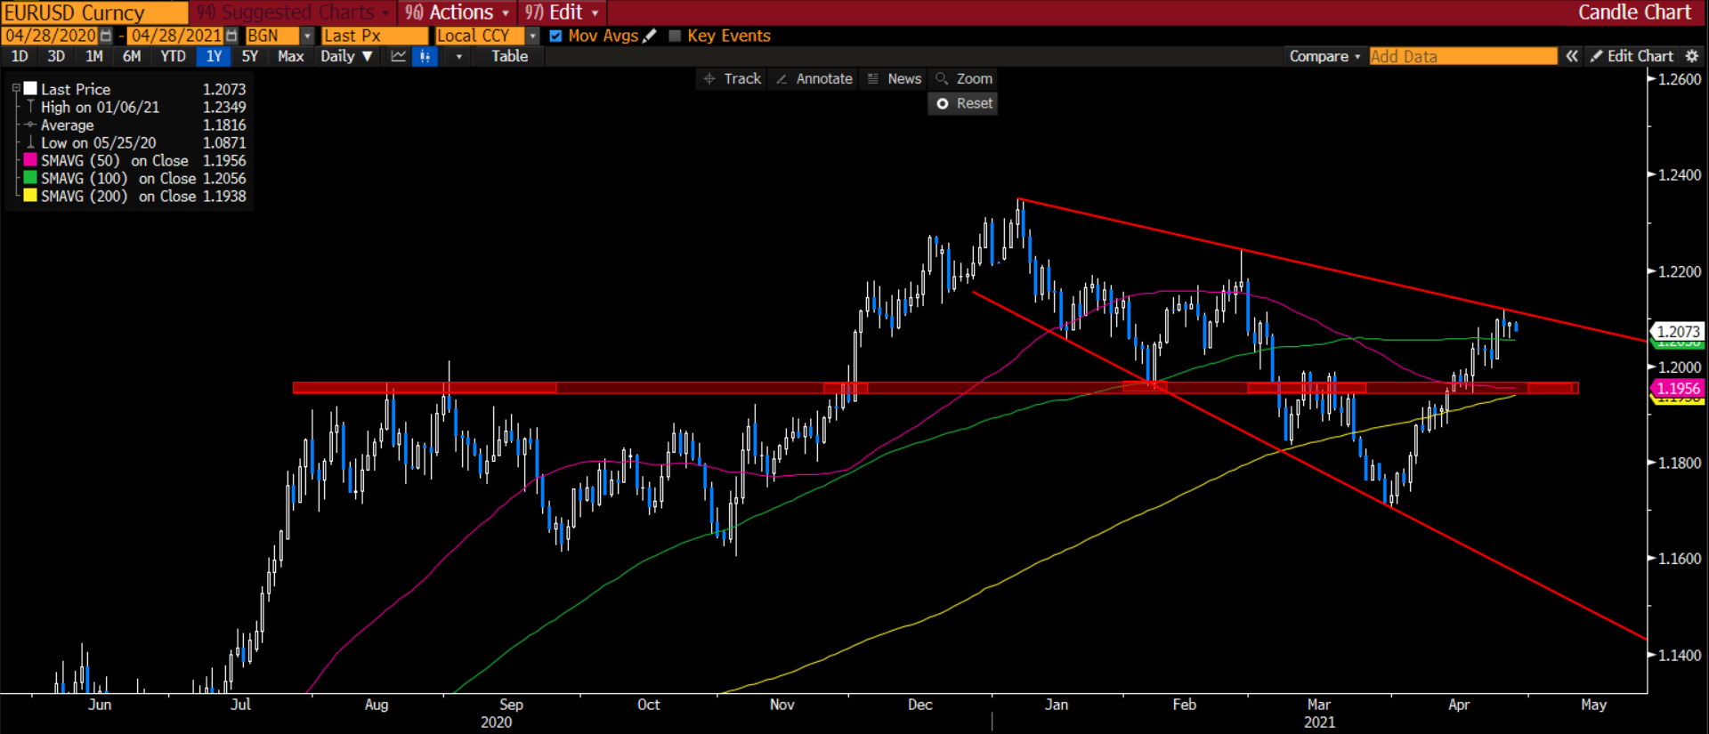This screenshot has height=734, width=1709.
Task: Click the Low marker icon in legend
Action: [x=30, y=142]
